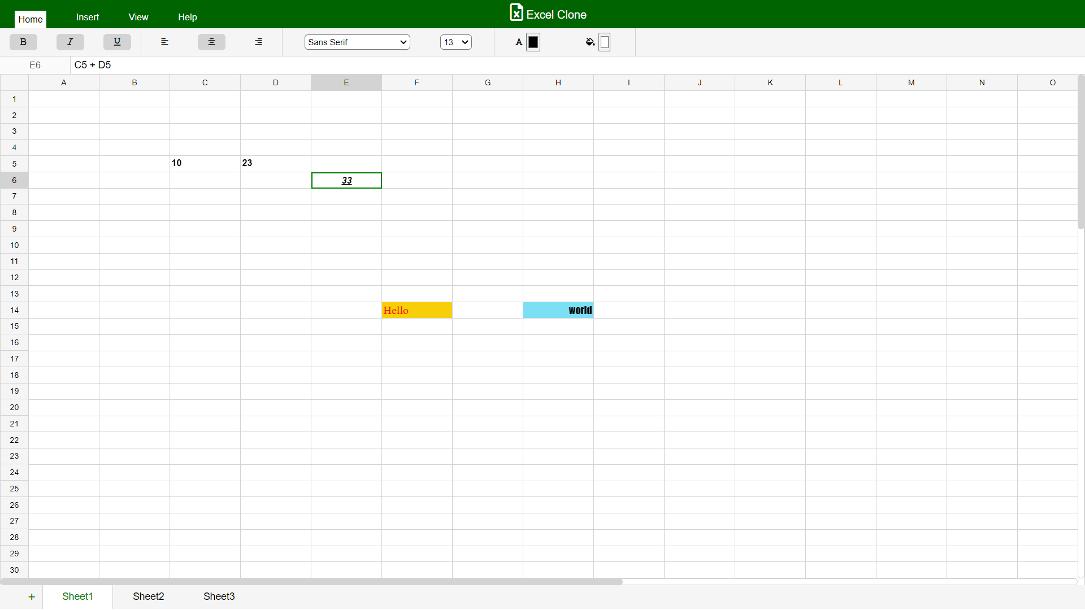The image size is (1085, 610).
Task: Click the right align icon
Action: (x=258, y=42)
